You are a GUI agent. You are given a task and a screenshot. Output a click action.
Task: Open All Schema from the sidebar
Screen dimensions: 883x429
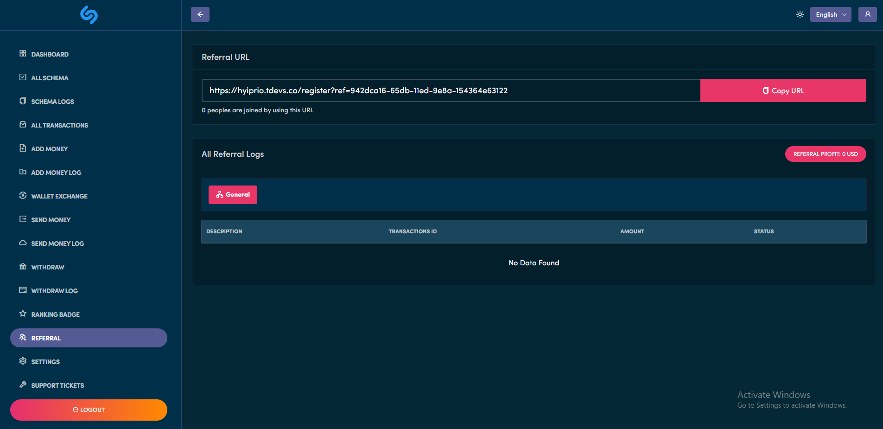coord(50,78)
